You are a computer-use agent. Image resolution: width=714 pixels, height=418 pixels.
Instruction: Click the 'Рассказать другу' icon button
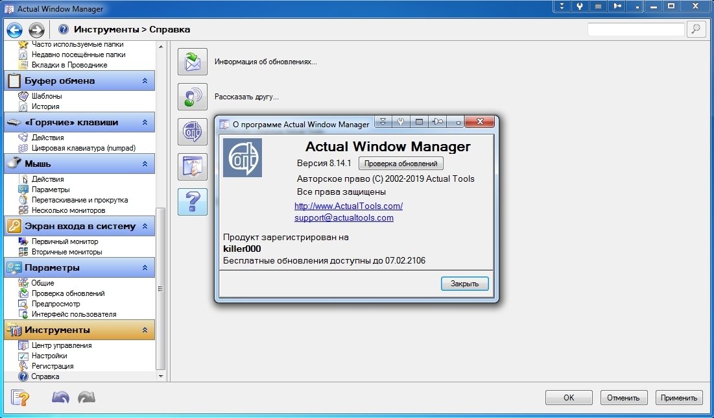(192, 97)
